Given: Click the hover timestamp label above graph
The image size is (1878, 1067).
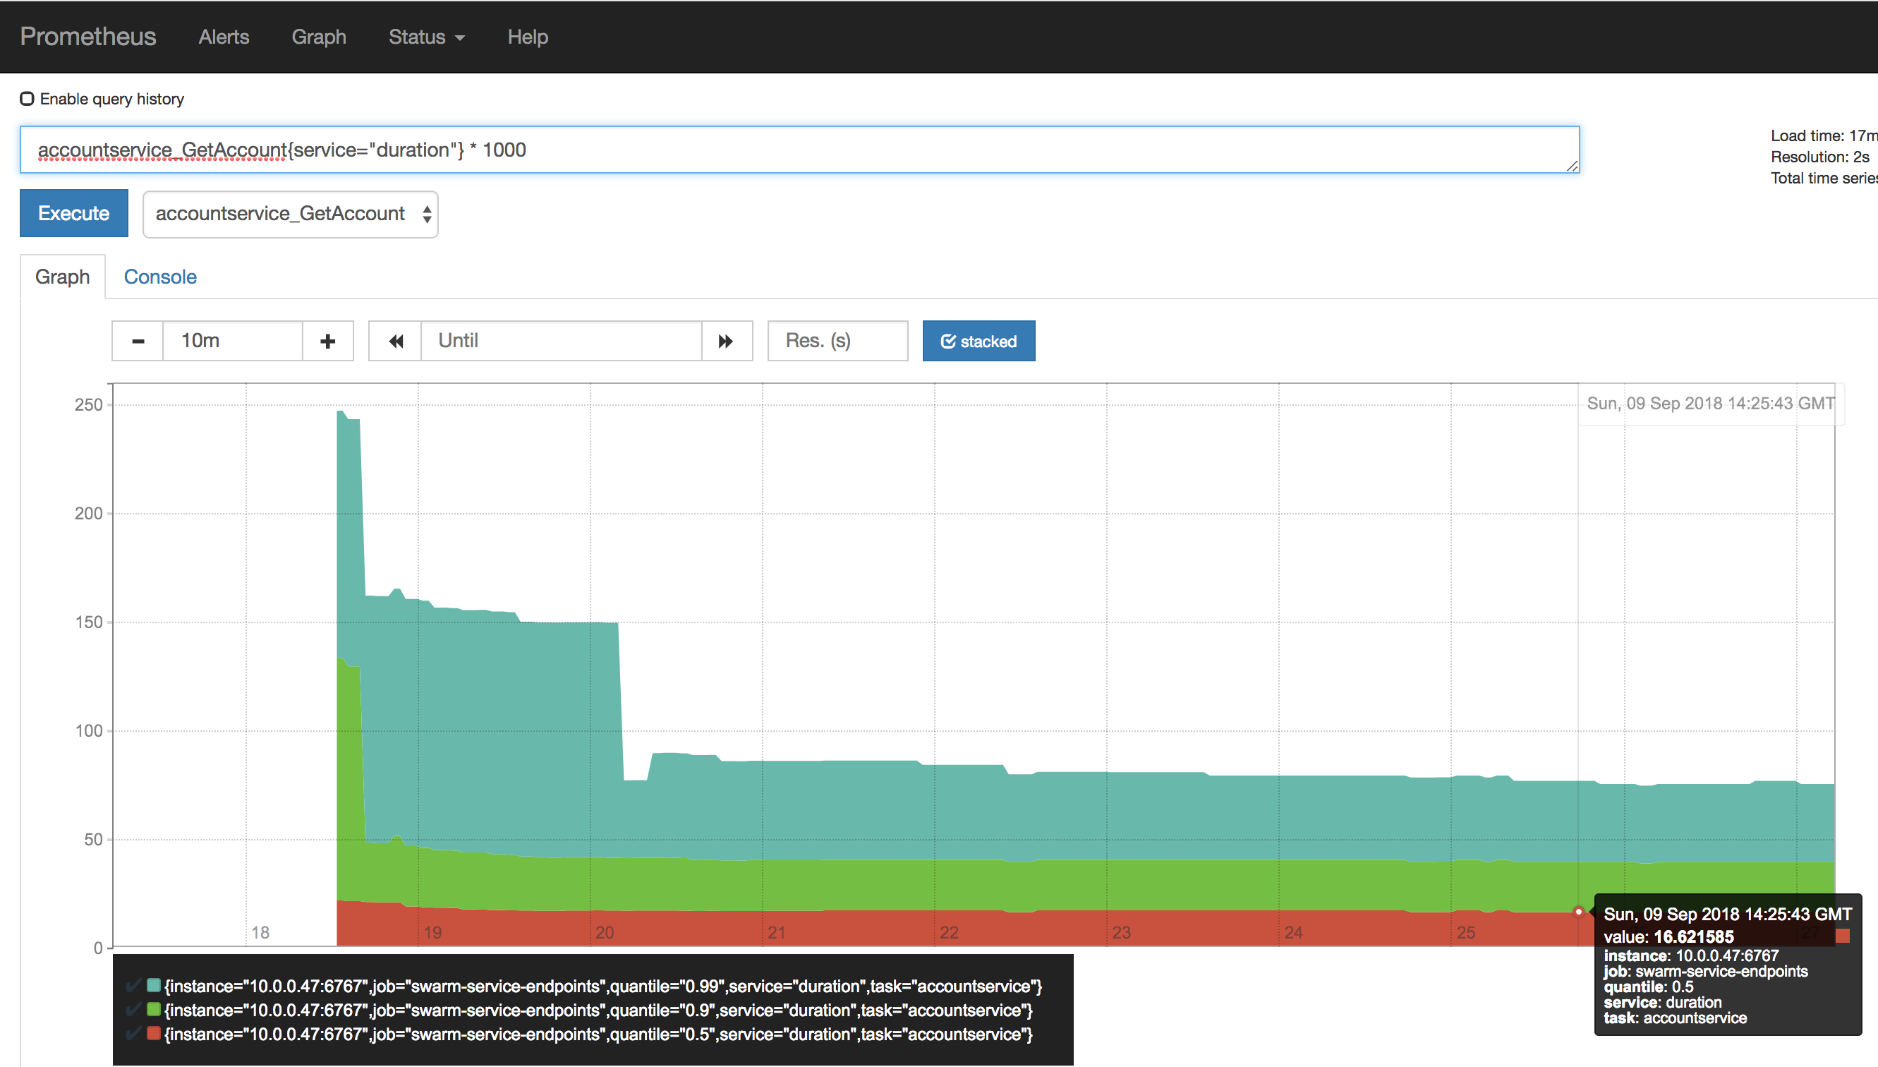Looking at the screenshot, I should point(1710,404).
